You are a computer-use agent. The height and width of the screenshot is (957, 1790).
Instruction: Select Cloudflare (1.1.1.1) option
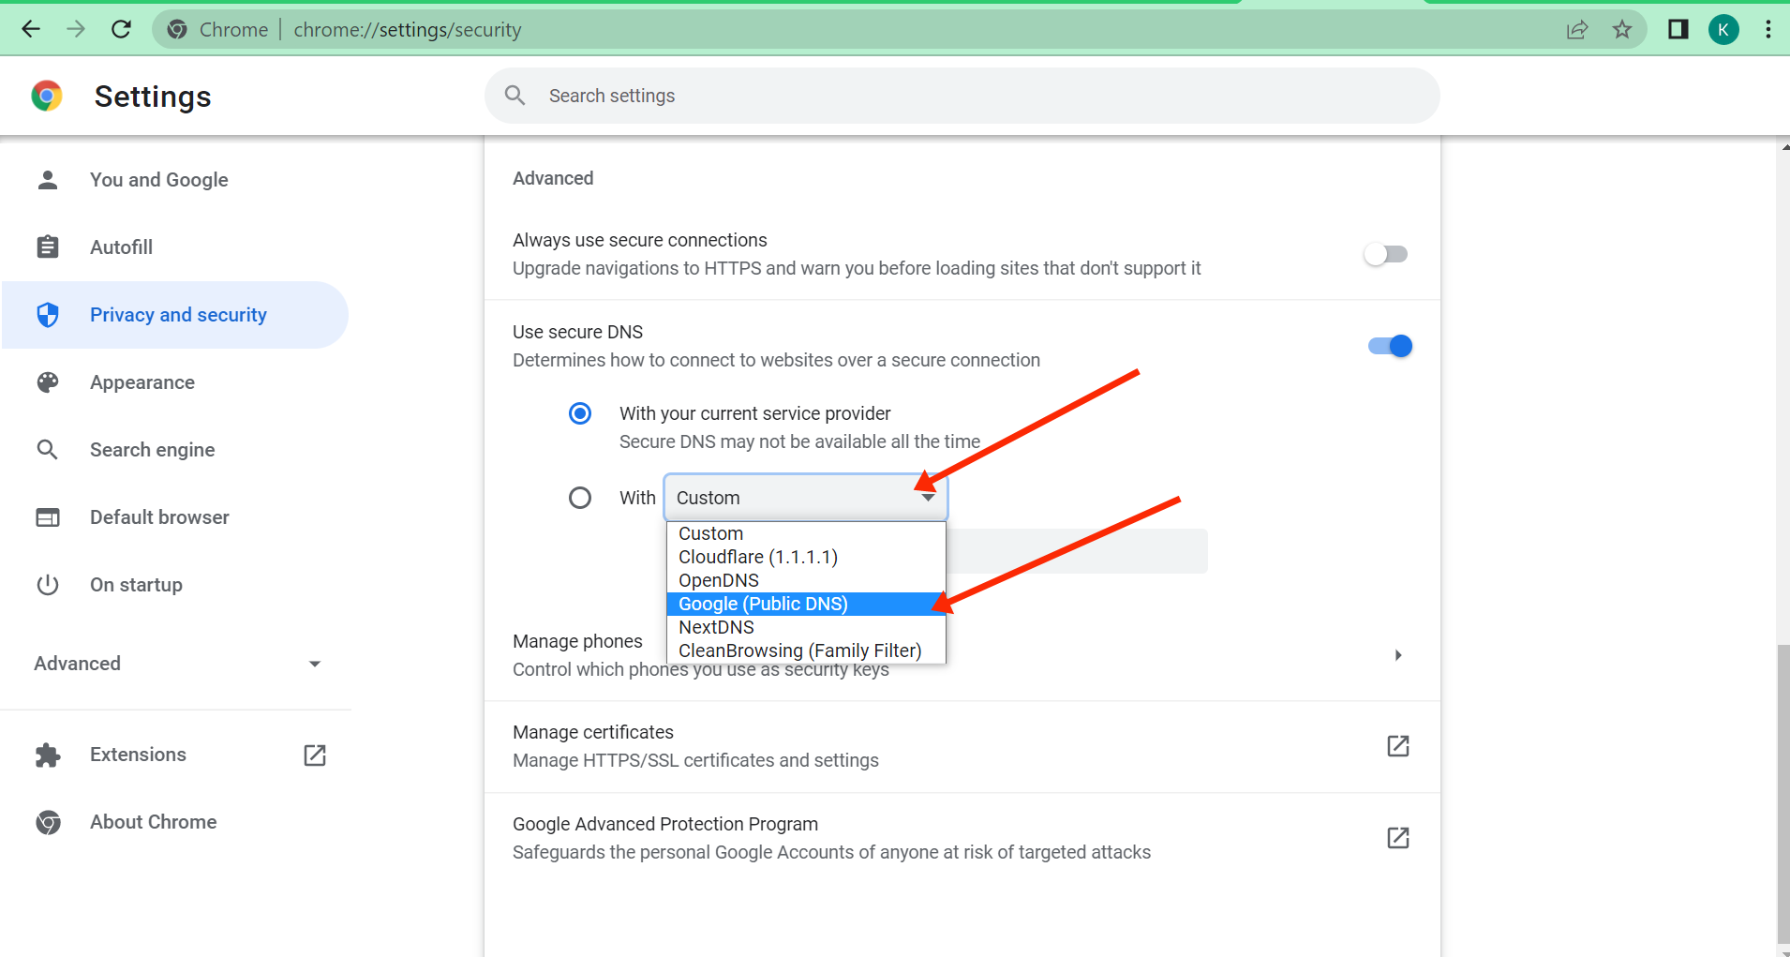[757, 557]
